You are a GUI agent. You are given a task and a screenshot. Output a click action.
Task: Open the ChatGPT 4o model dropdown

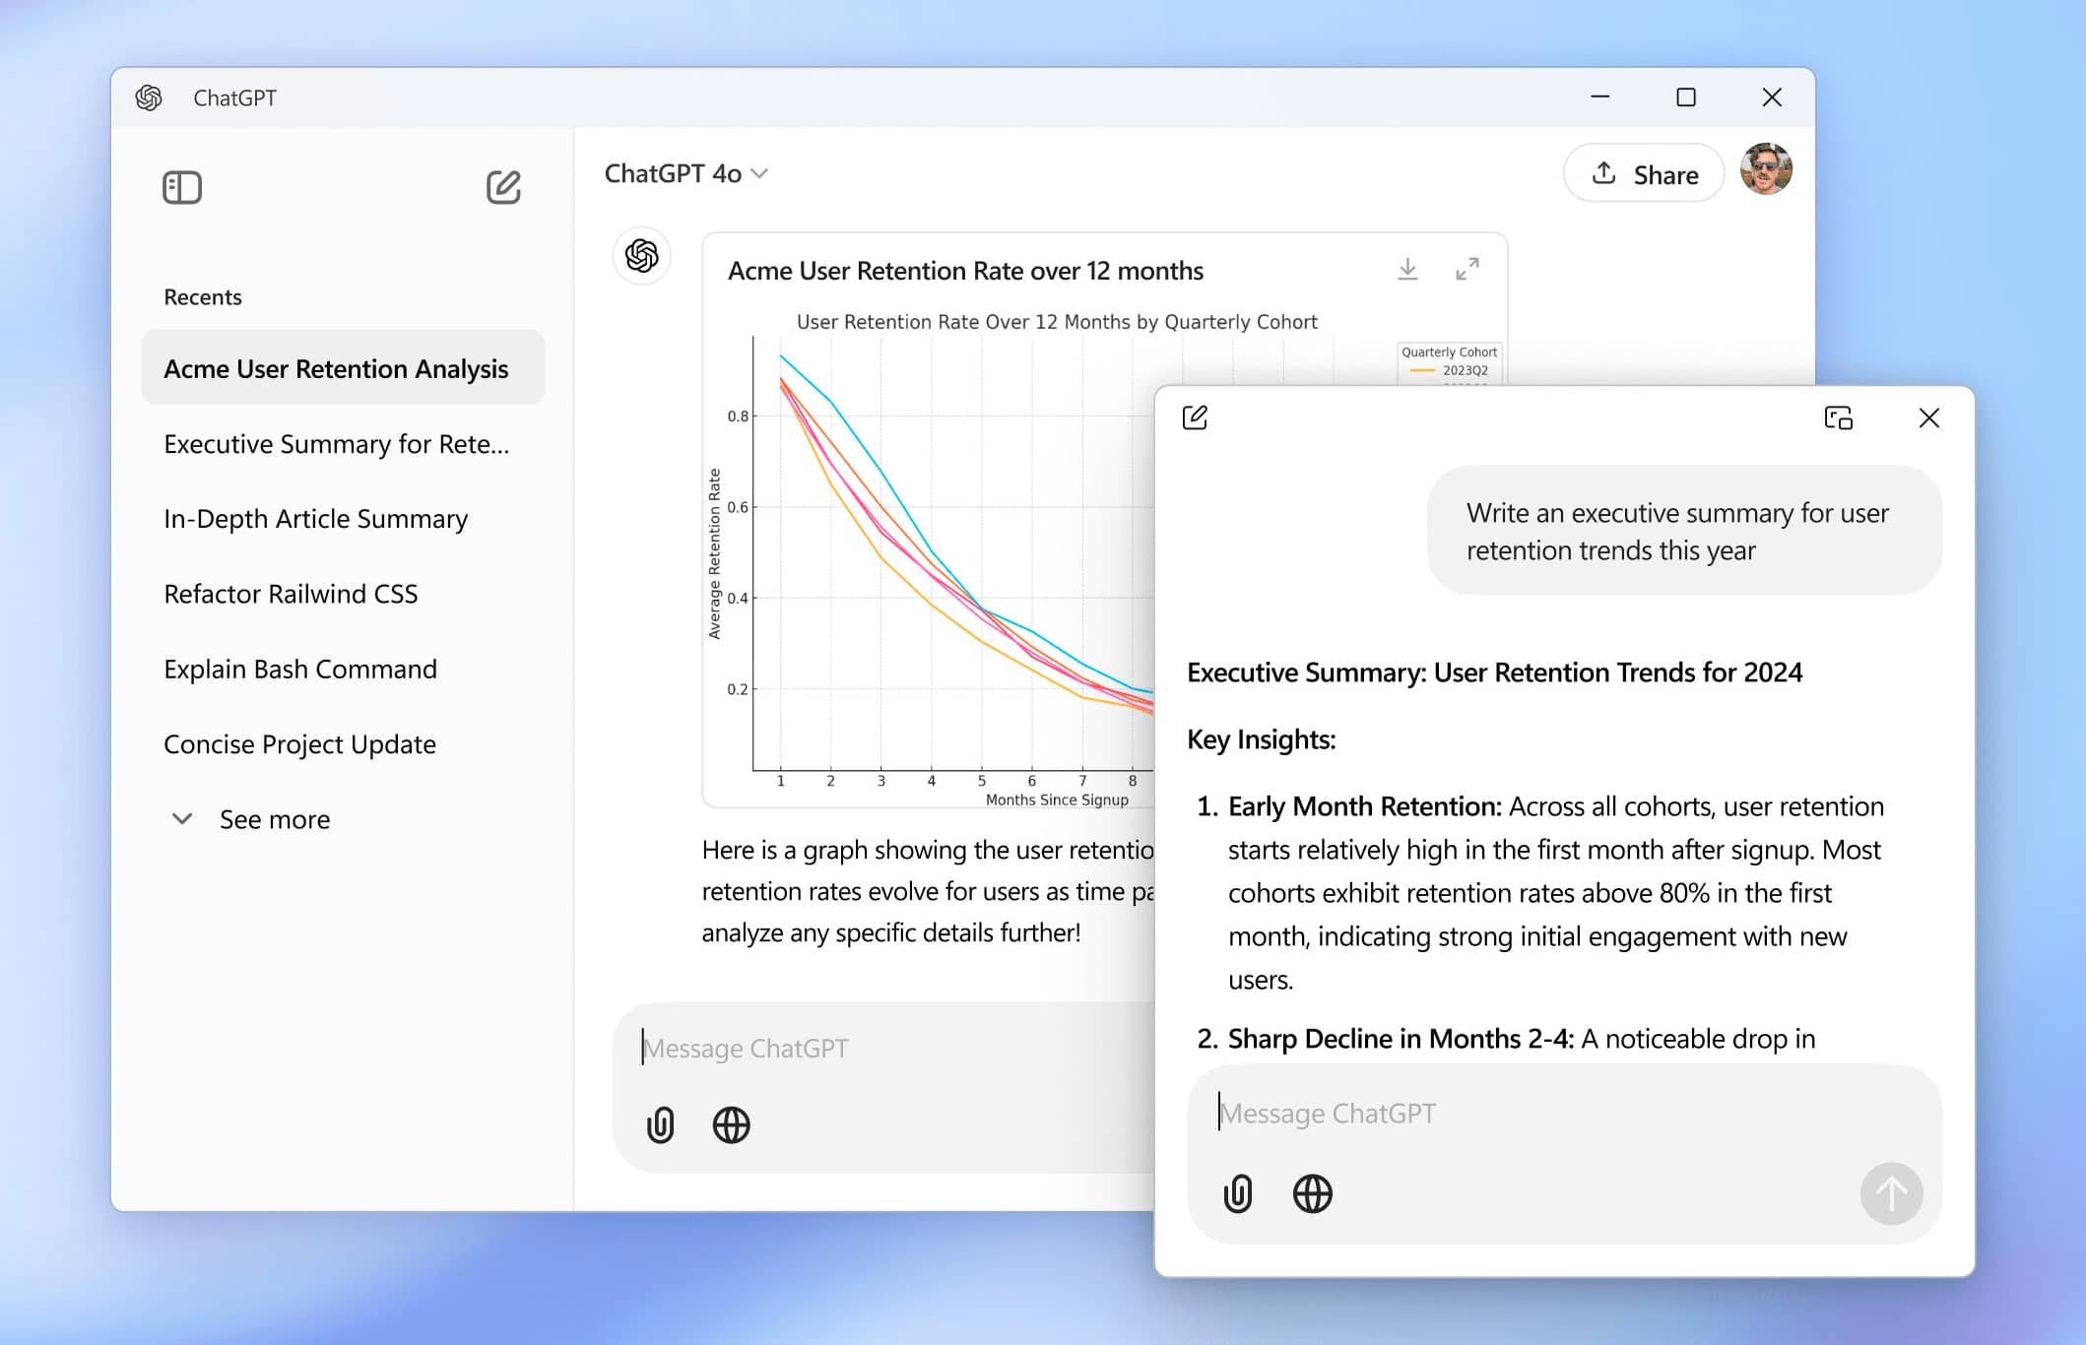pos(685,173)
